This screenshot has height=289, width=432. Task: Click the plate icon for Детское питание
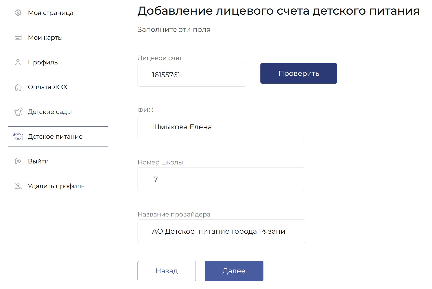tap(18, 137)
